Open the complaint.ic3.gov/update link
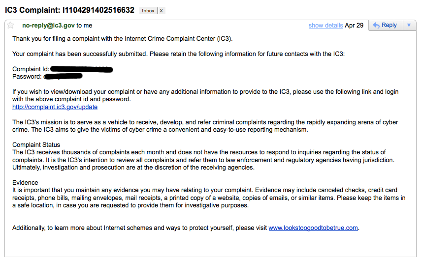Viewport: 422px width, 257px height. [55, 107]
